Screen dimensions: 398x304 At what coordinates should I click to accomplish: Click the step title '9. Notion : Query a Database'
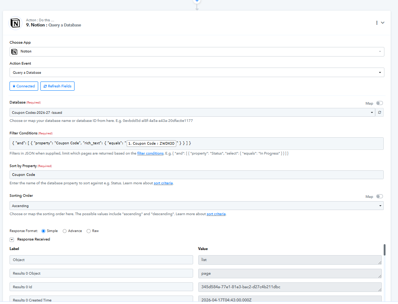(54, 25)
